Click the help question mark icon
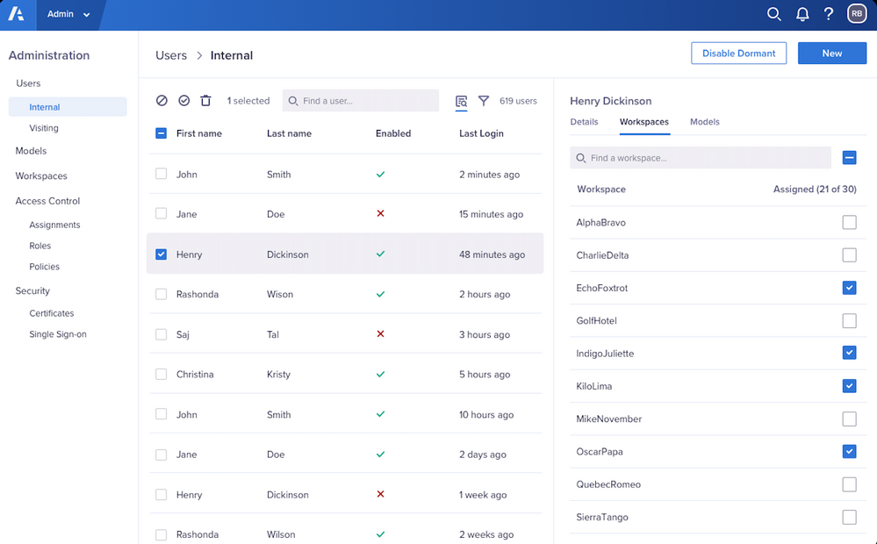 (829, 14)
